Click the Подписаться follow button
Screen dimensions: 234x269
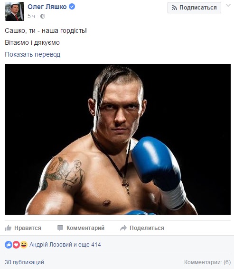194,8
